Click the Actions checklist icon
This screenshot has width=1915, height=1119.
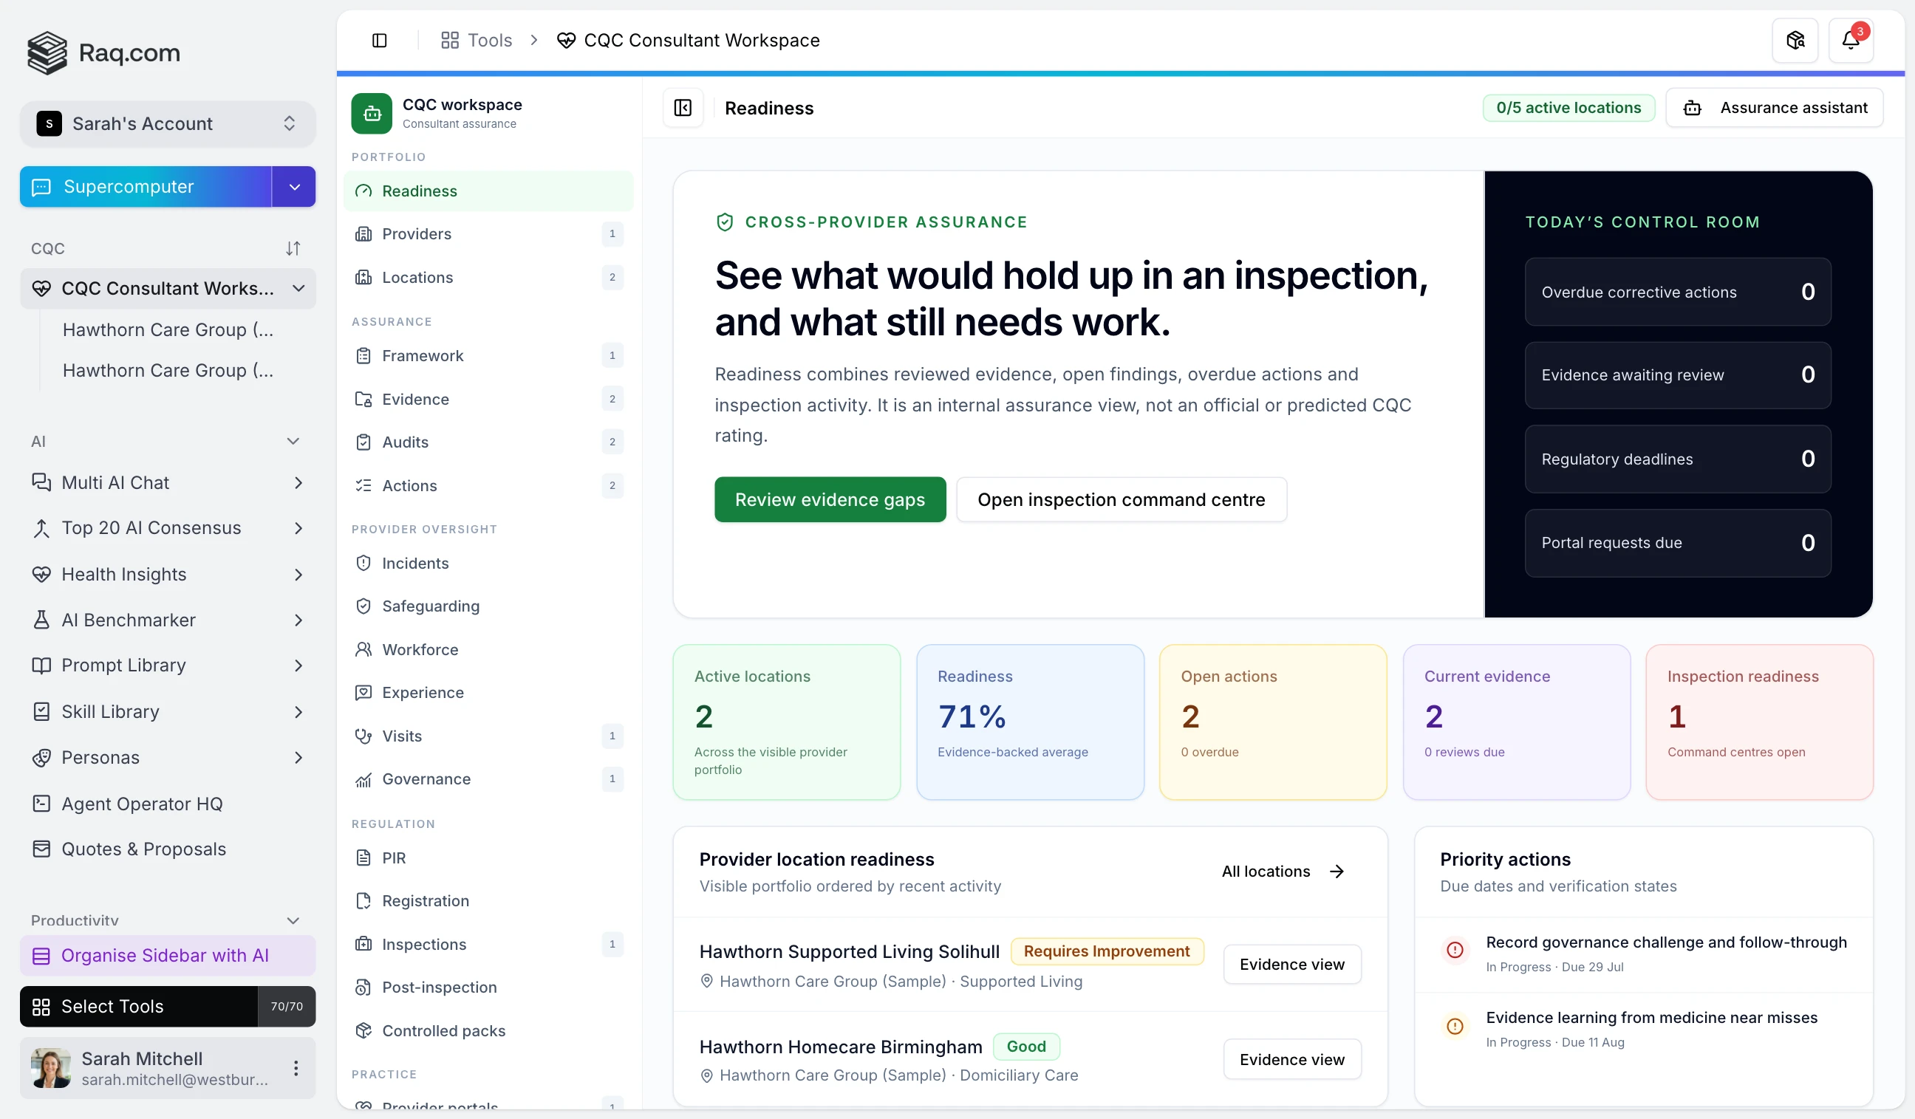click(x=363, y=485)
